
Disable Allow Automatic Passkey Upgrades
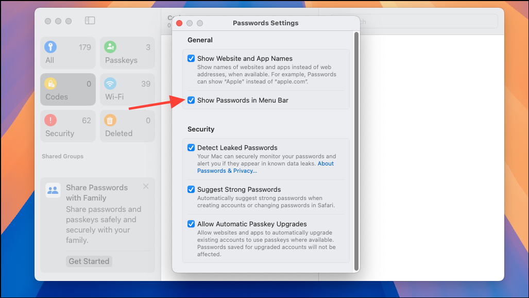pyautogui.click(x=191, y=224)
